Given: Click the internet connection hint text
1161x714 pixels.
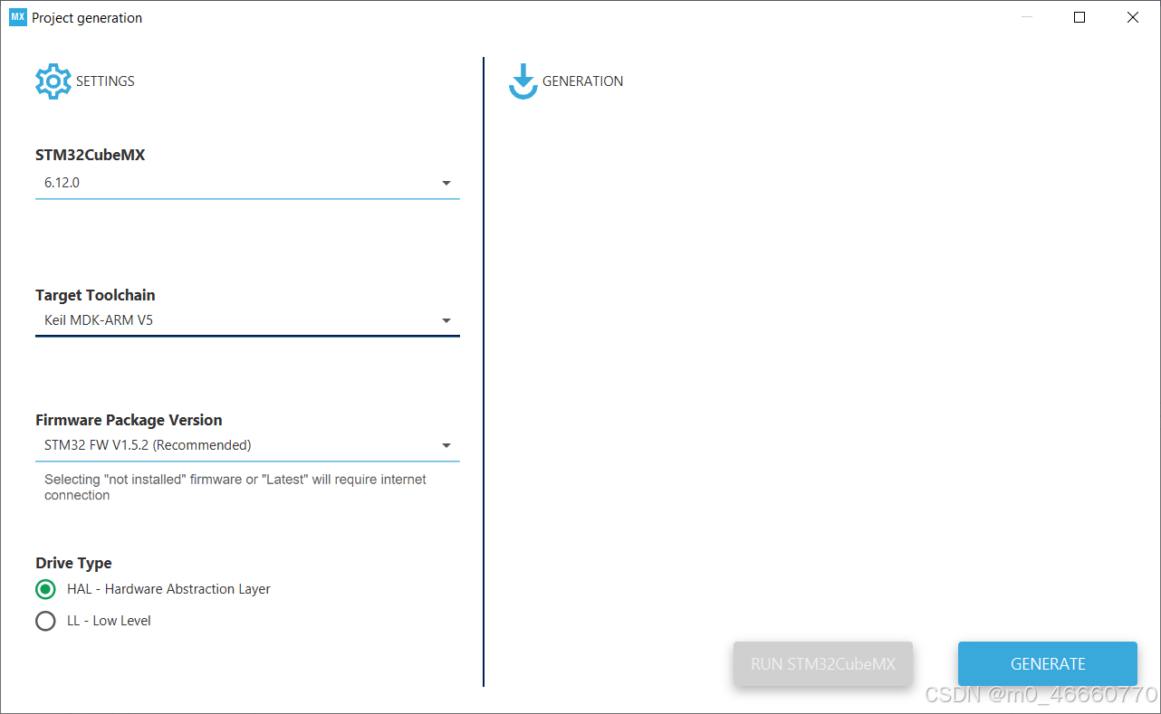Looking at the screenshot, I should (x=235, y=487).
